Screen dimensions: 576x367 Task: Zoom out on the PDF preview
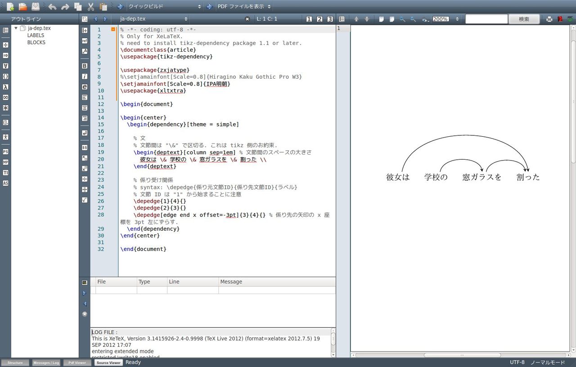[413, 19]
